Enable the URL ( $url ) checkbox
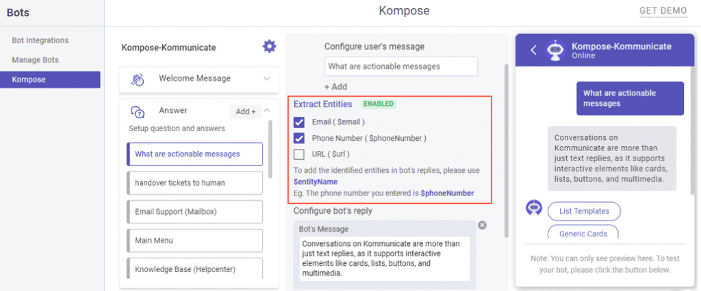This screenshot has height=291, width=701. tap(299, 154)
